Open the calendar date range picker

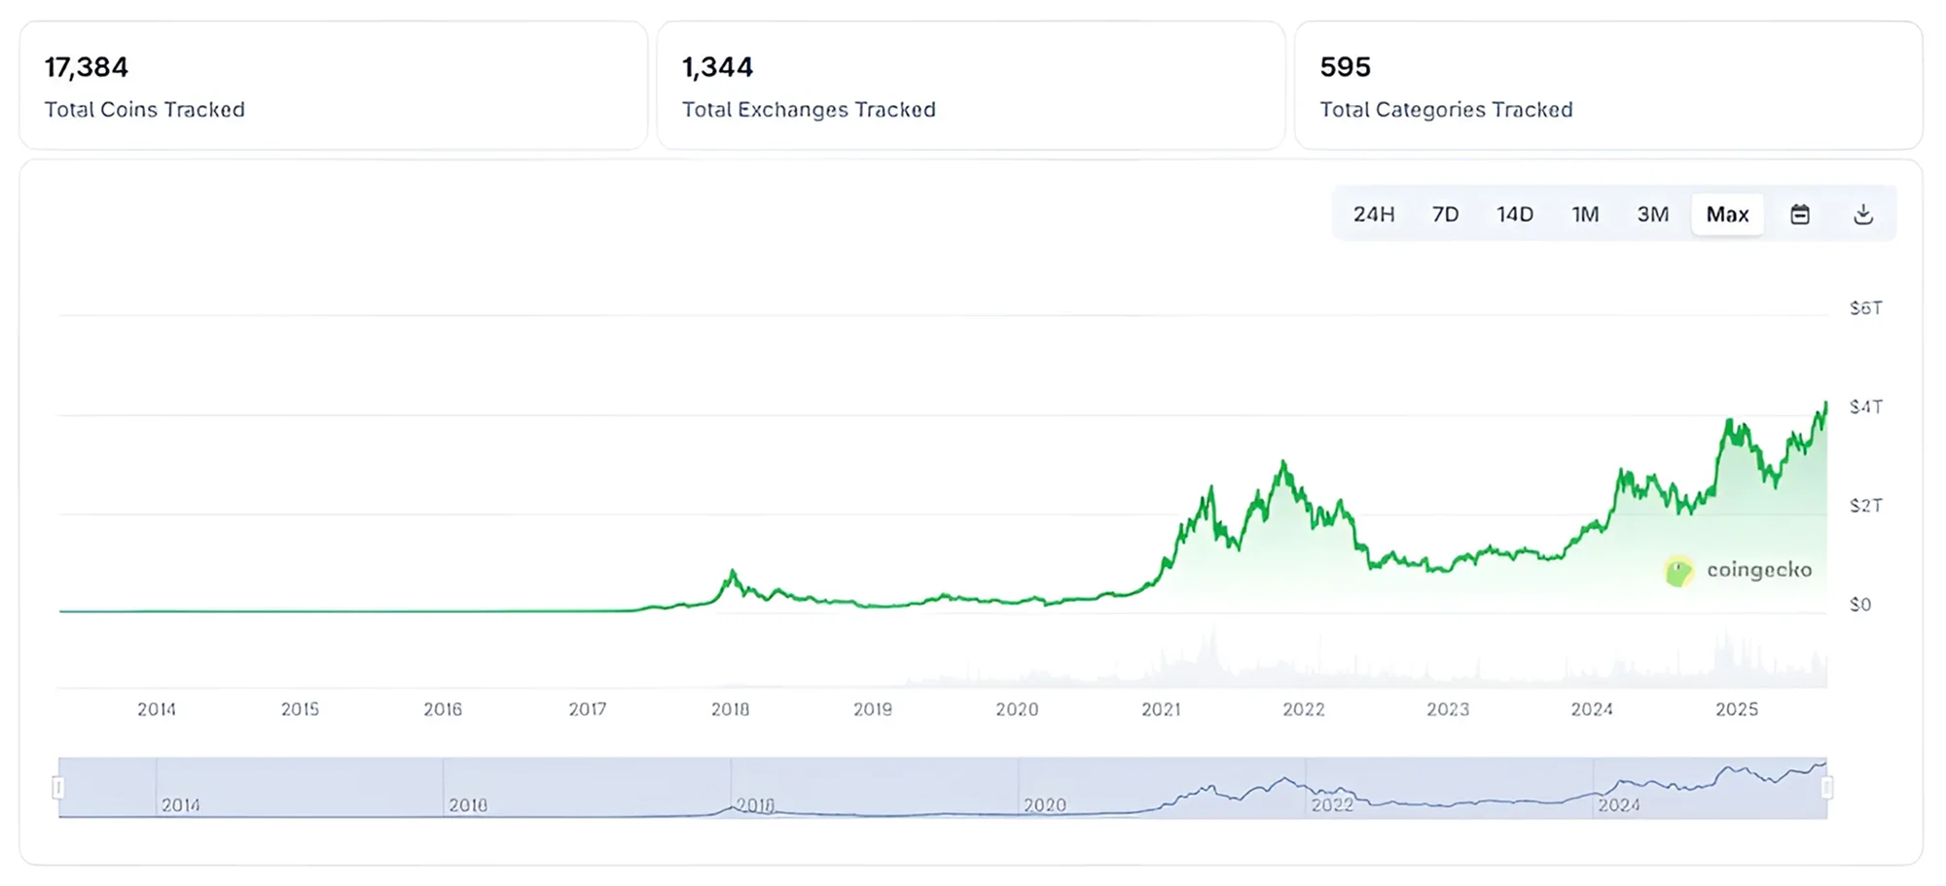1800,214
